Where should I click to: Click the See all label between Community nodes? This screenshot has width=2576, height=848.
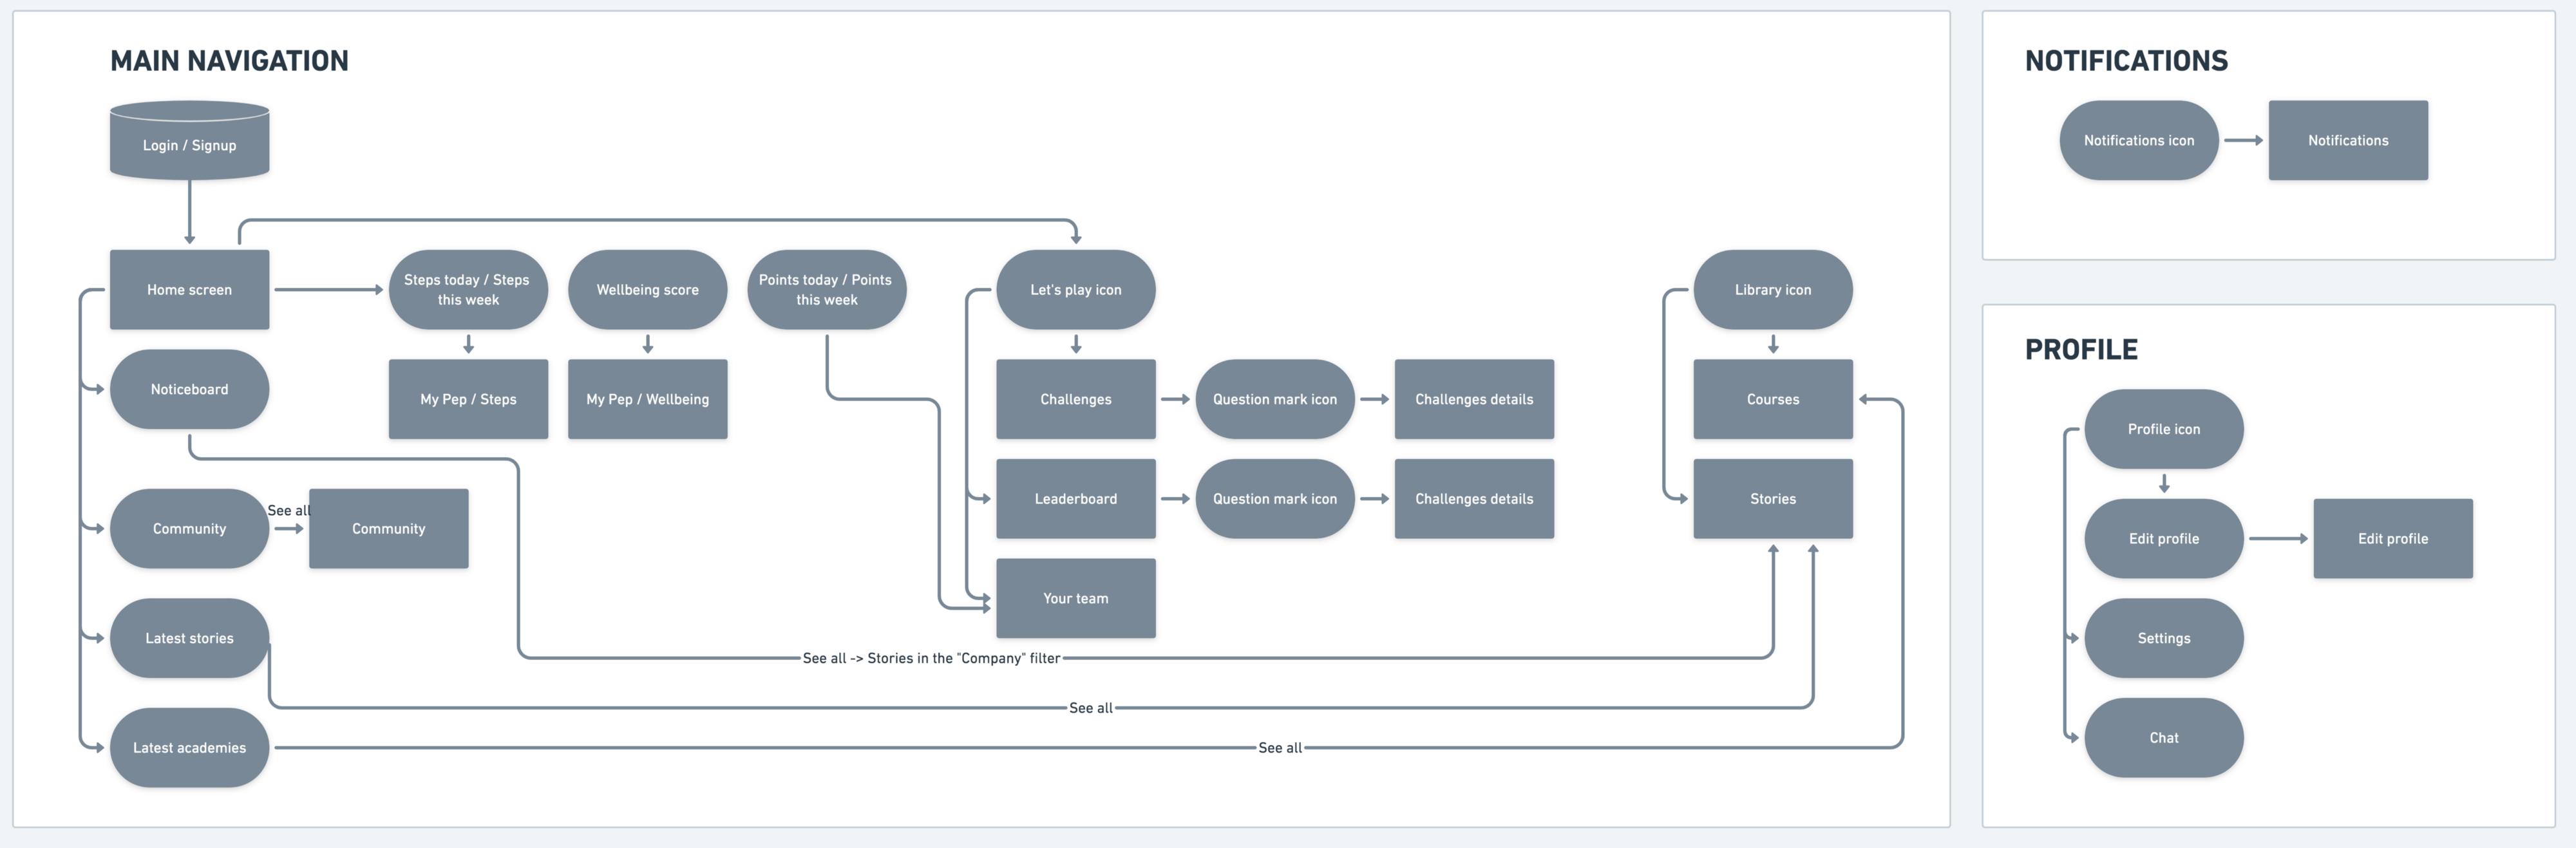coord(289,511)
